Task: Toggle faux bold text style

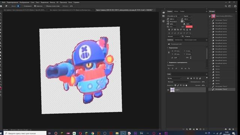Action: click(169, 30)
